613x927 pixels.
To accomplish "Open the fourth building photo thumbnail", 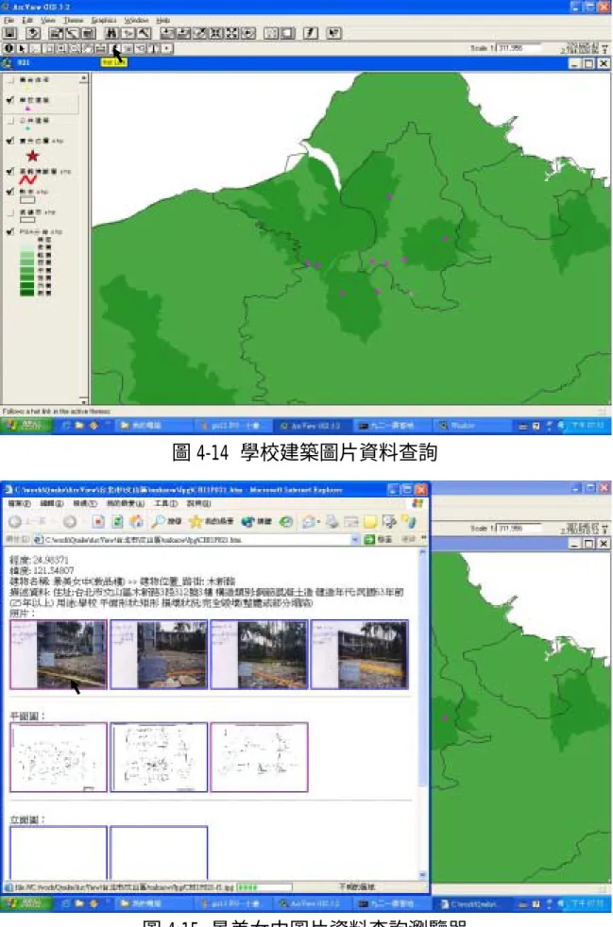I will click(360, 654).
